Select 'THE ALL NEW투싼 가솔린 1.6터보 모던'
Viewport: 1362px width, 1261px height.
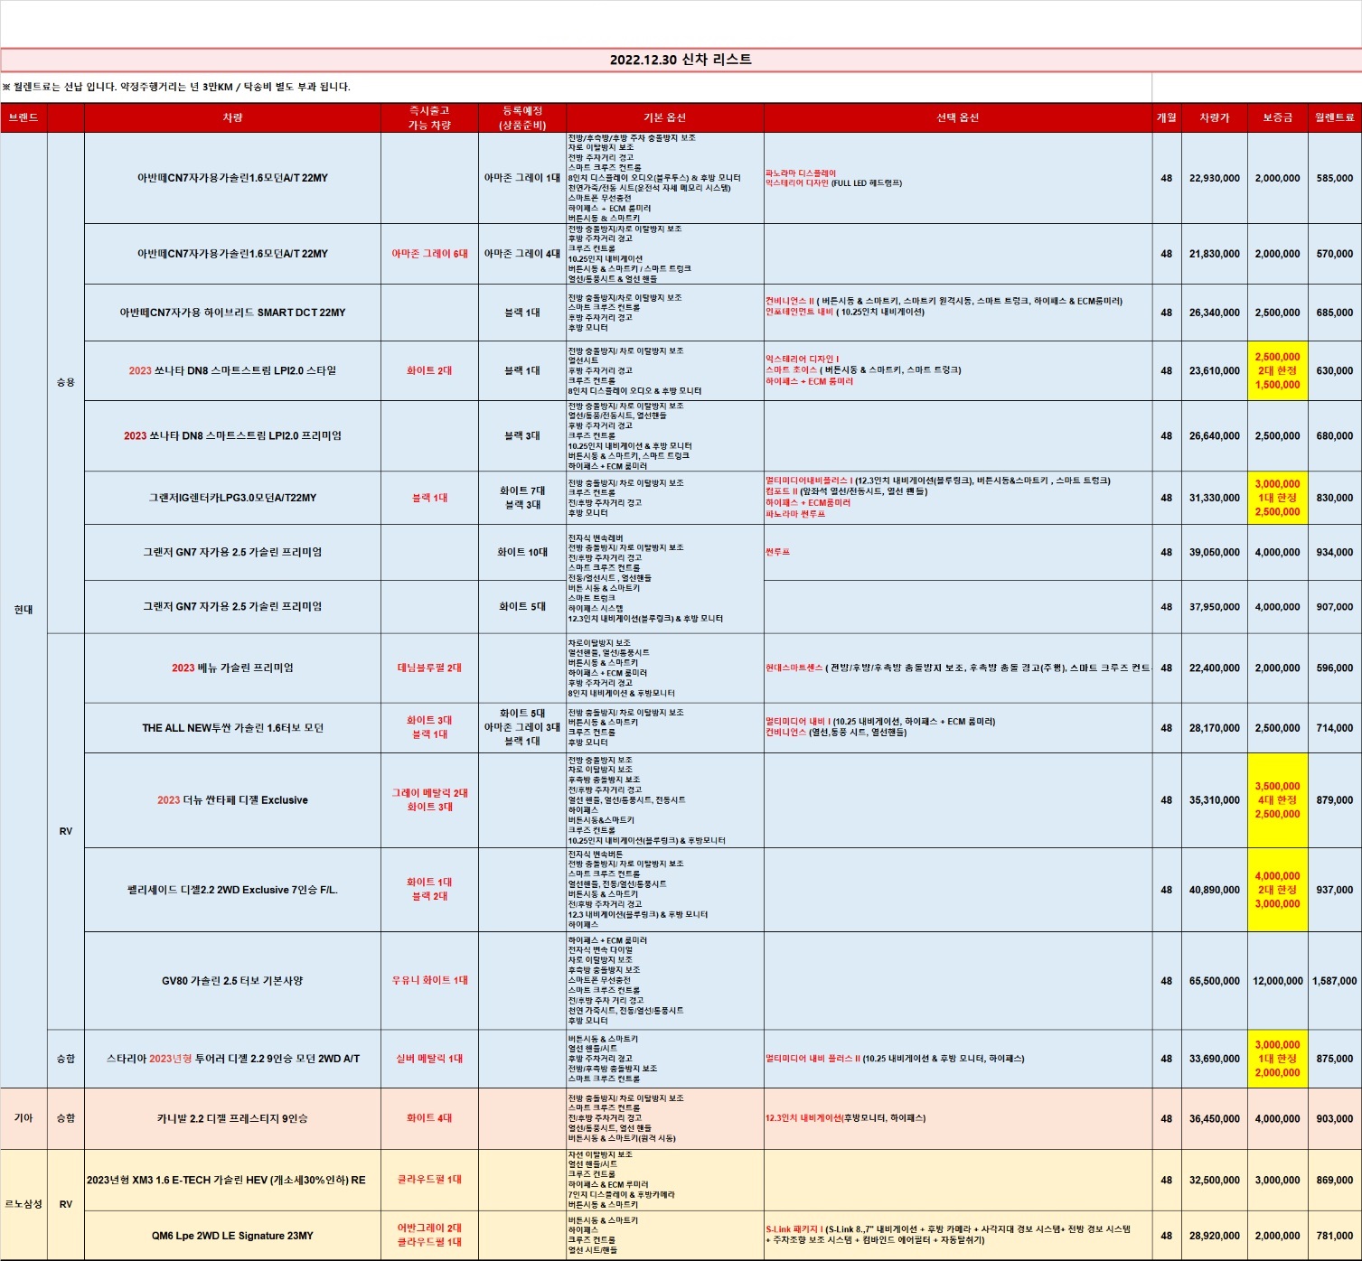click(232, 728)
